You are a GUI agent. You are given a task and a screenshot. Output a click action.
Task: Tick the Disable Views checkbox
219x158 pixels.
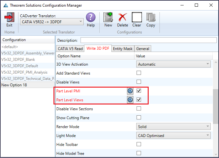click(x=139, y=82)
